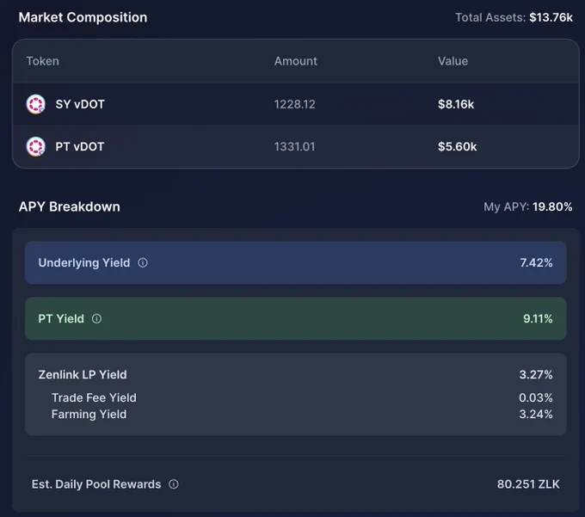Open the Underlying Yield info icon
Viewport: 585px width, 517px height.
[143, 262]
